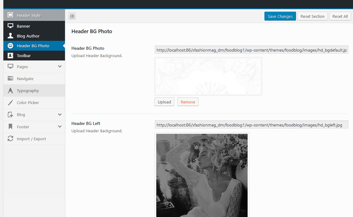The height and width of the screenshot is (217, 353).
Task: Open the Navigate options section
Action: [x=34, y=79]
